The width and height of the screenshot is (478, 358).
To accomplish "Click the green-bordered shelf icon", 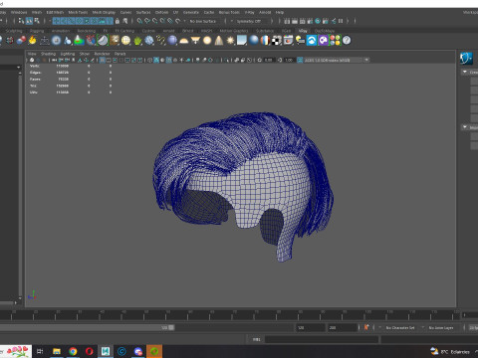I will coord(103,41).
